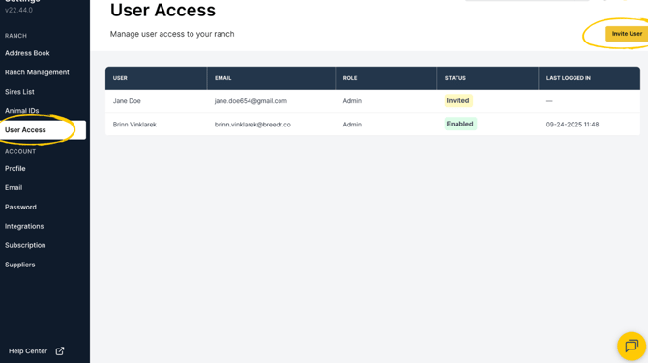Viewport: 648px width, 363px height.
Task: Select the Jane Doe user name
Action: [x=127, y=101]
